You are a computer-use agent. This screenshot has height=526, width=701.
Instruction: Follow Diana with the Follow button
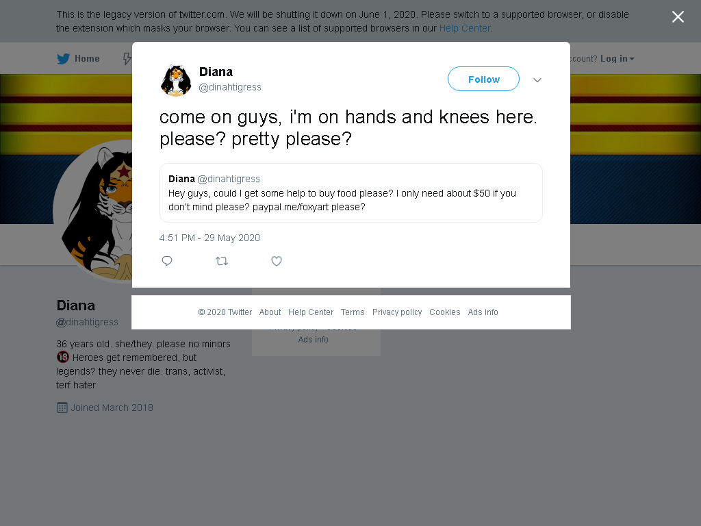pos(483,79)
